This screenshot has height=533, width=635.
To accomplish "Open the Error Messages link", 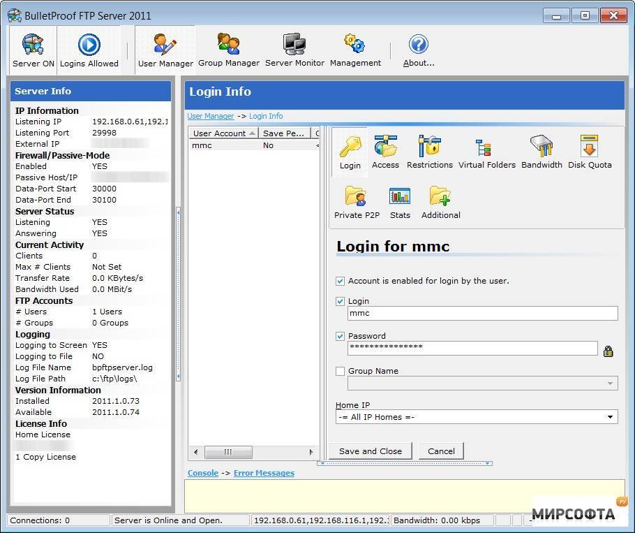I will pos(264,473).
